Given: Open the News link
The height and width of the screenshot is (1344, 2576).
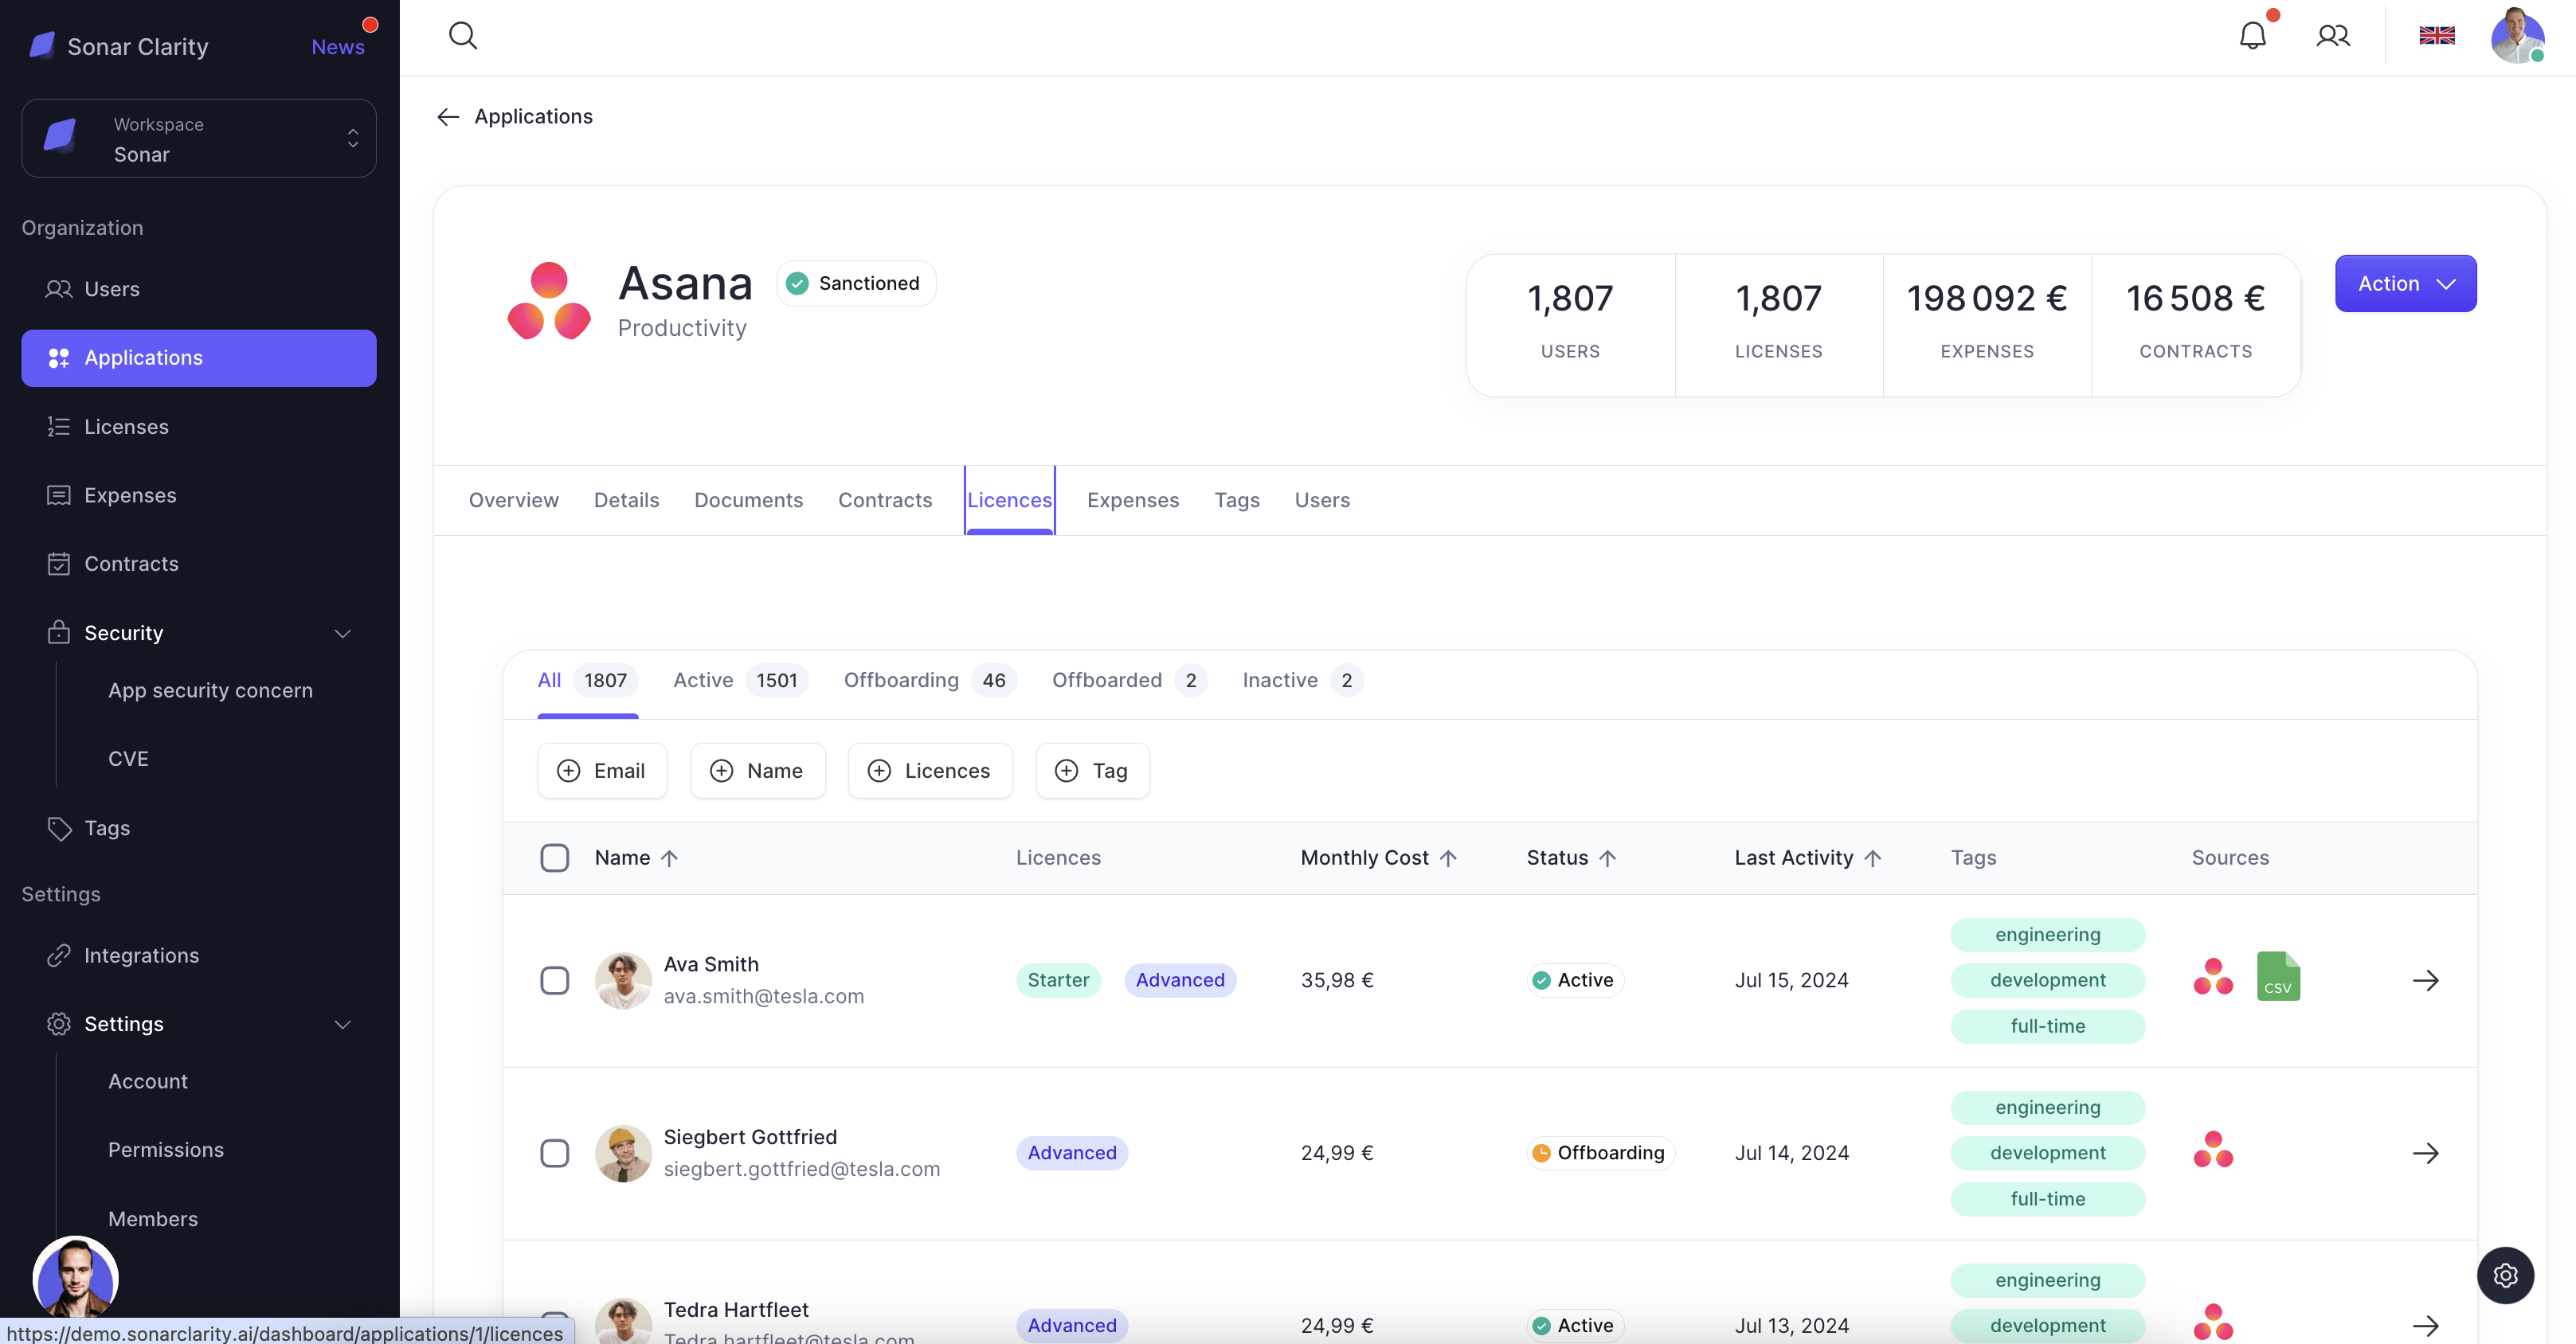Looking at the screenshot, I should (x=338, y=47).
